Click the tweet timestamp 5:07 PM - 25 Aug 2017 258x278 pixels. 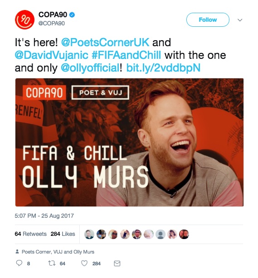(x=44, y=216)
